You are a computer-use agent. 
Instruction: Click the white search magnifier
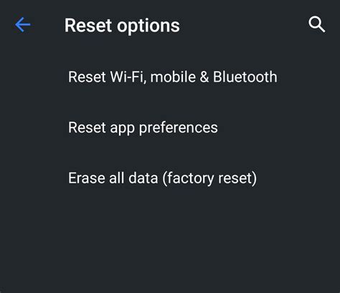[x=316, y=24]
